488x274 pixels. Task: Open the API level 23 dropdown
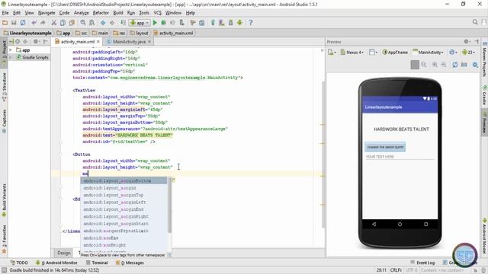point(469,53)
